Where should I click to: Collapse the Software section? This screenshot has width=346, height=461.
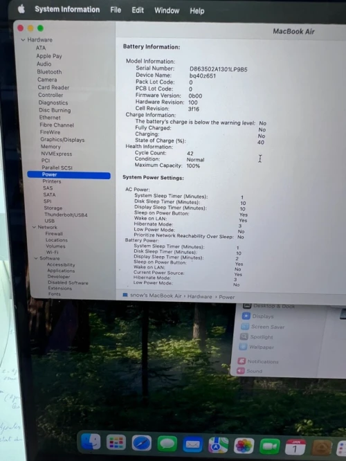pos(36,258)
